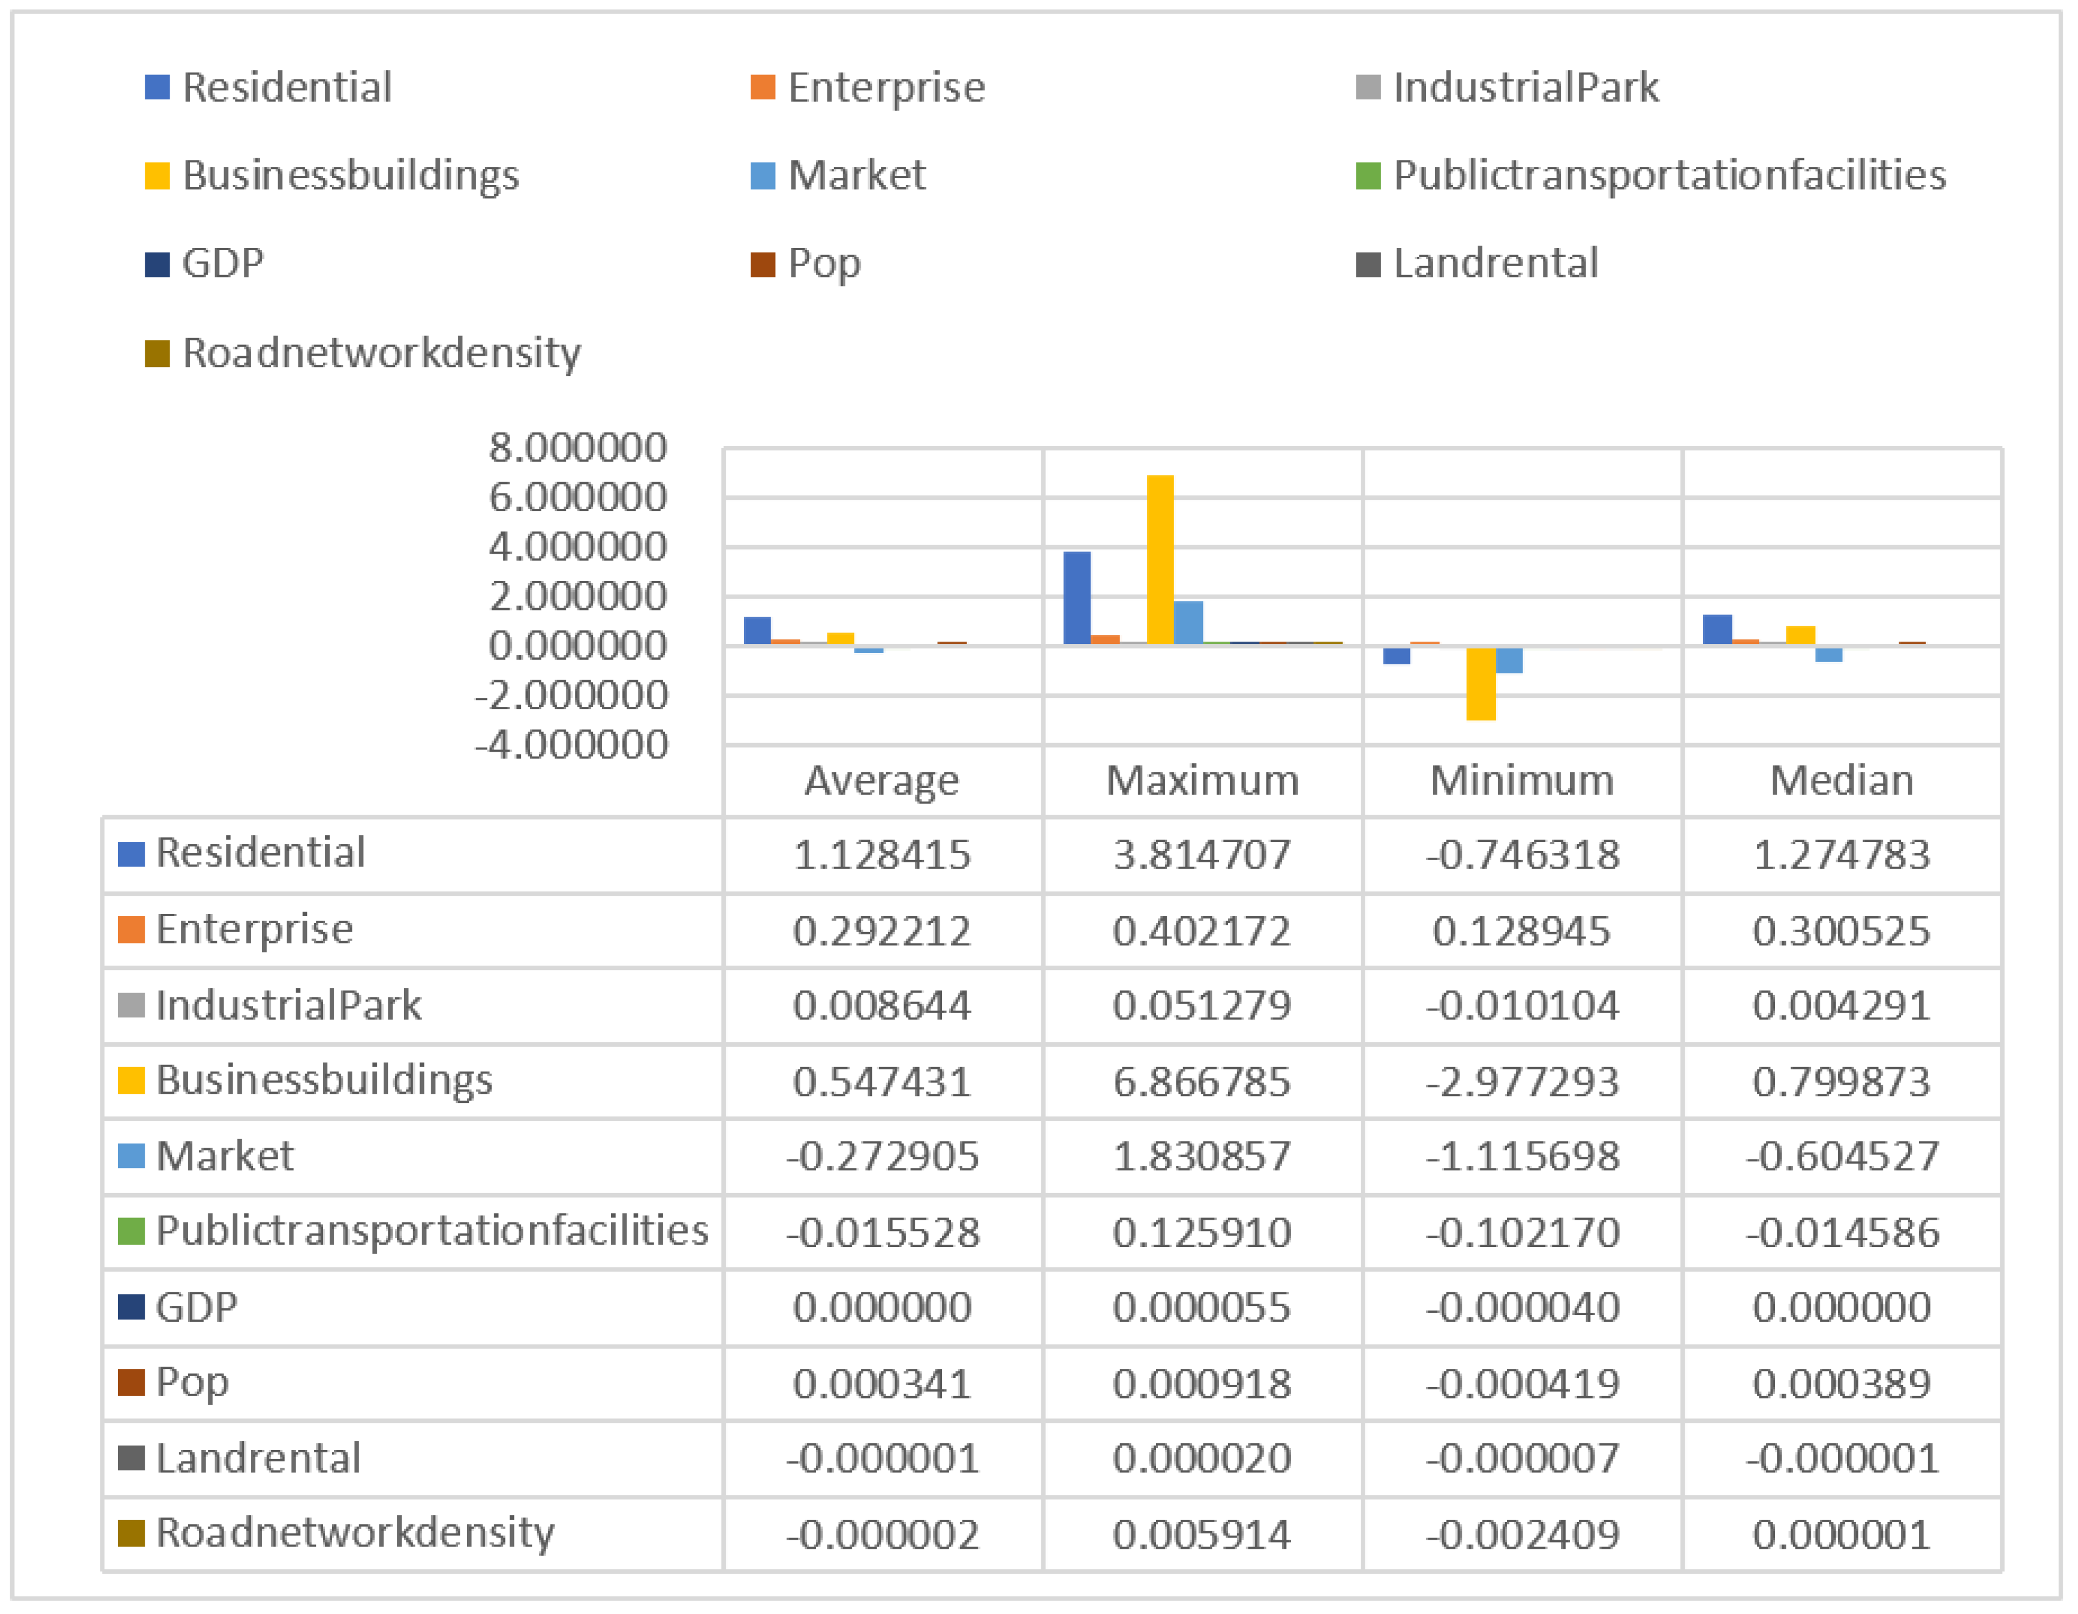The width and height of the screenshot is (2078, 1614).
Task: Click the cell showing -2.977293
Action: click(1521, 1081)
